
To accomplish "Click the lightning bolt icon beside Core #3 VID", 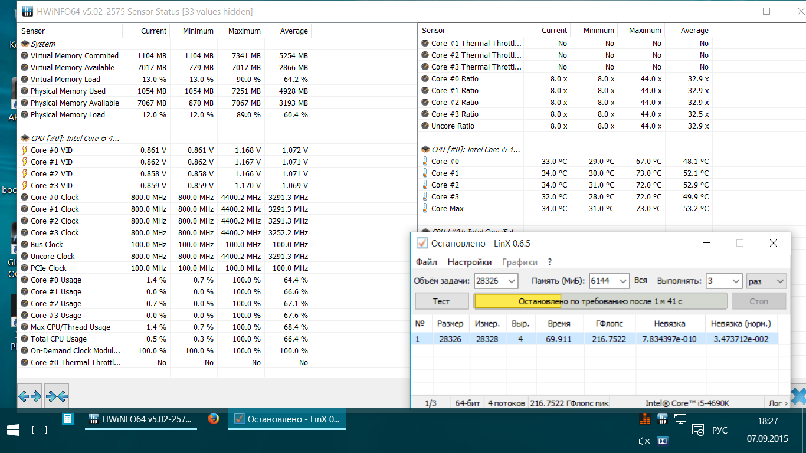I will click(24, 185).
